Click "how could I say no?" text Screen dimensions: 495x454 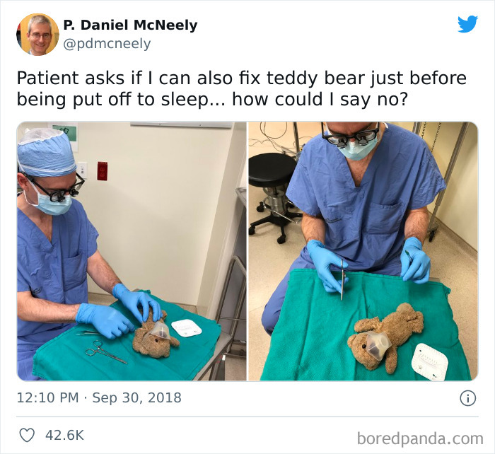(x=320, y=100)
